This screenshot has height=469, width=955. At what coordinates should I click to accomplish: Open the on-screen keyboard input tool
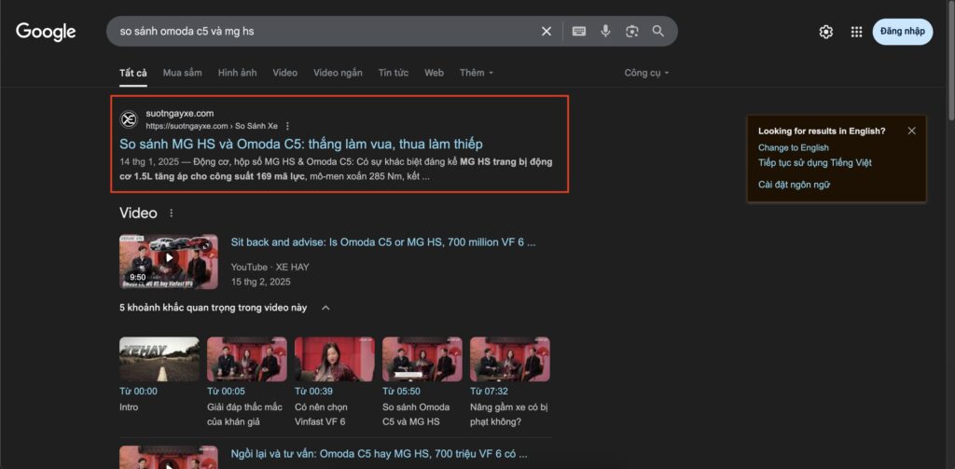[578, 31]
